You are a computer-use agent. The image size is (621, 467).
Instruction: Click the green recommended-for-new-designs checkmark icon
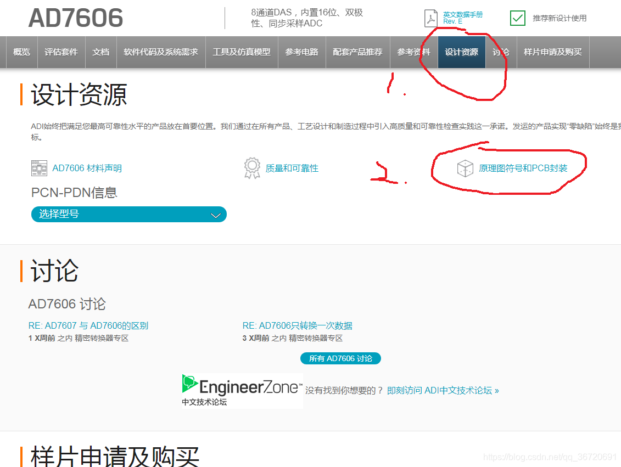pyautogui.click(x=518, y=18)
